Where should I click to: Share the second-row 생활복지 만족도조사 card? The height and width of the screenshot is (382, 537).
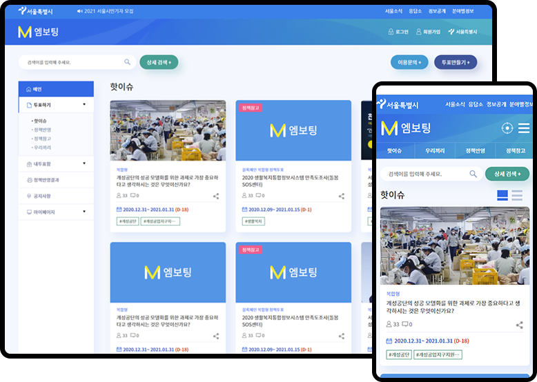[342, 336]
